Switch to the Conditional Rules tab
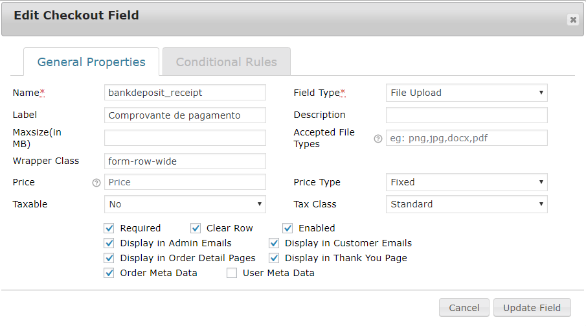The height and width of the screenshot is (326, 586). [226, 62]
